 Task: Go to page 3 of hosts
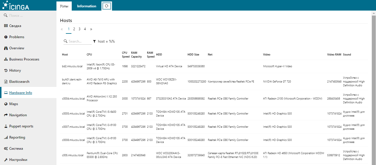(79, 29)
